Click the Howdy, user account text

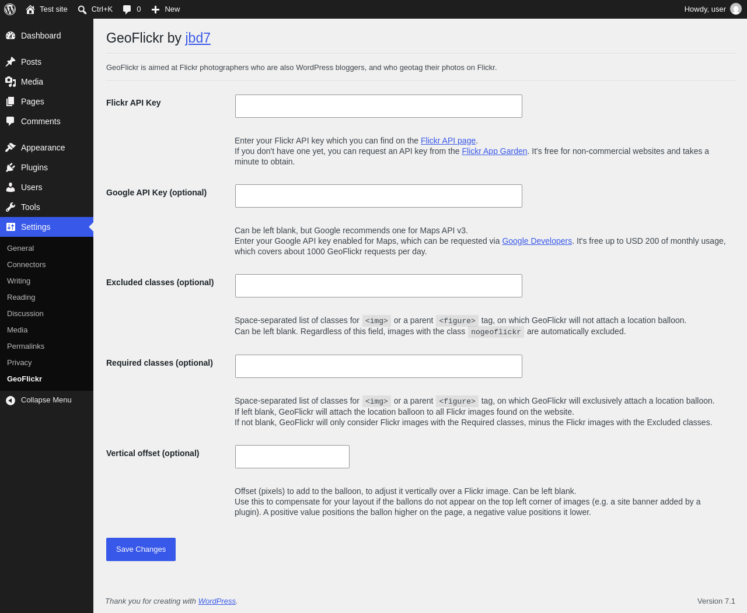tap(705, 9)
